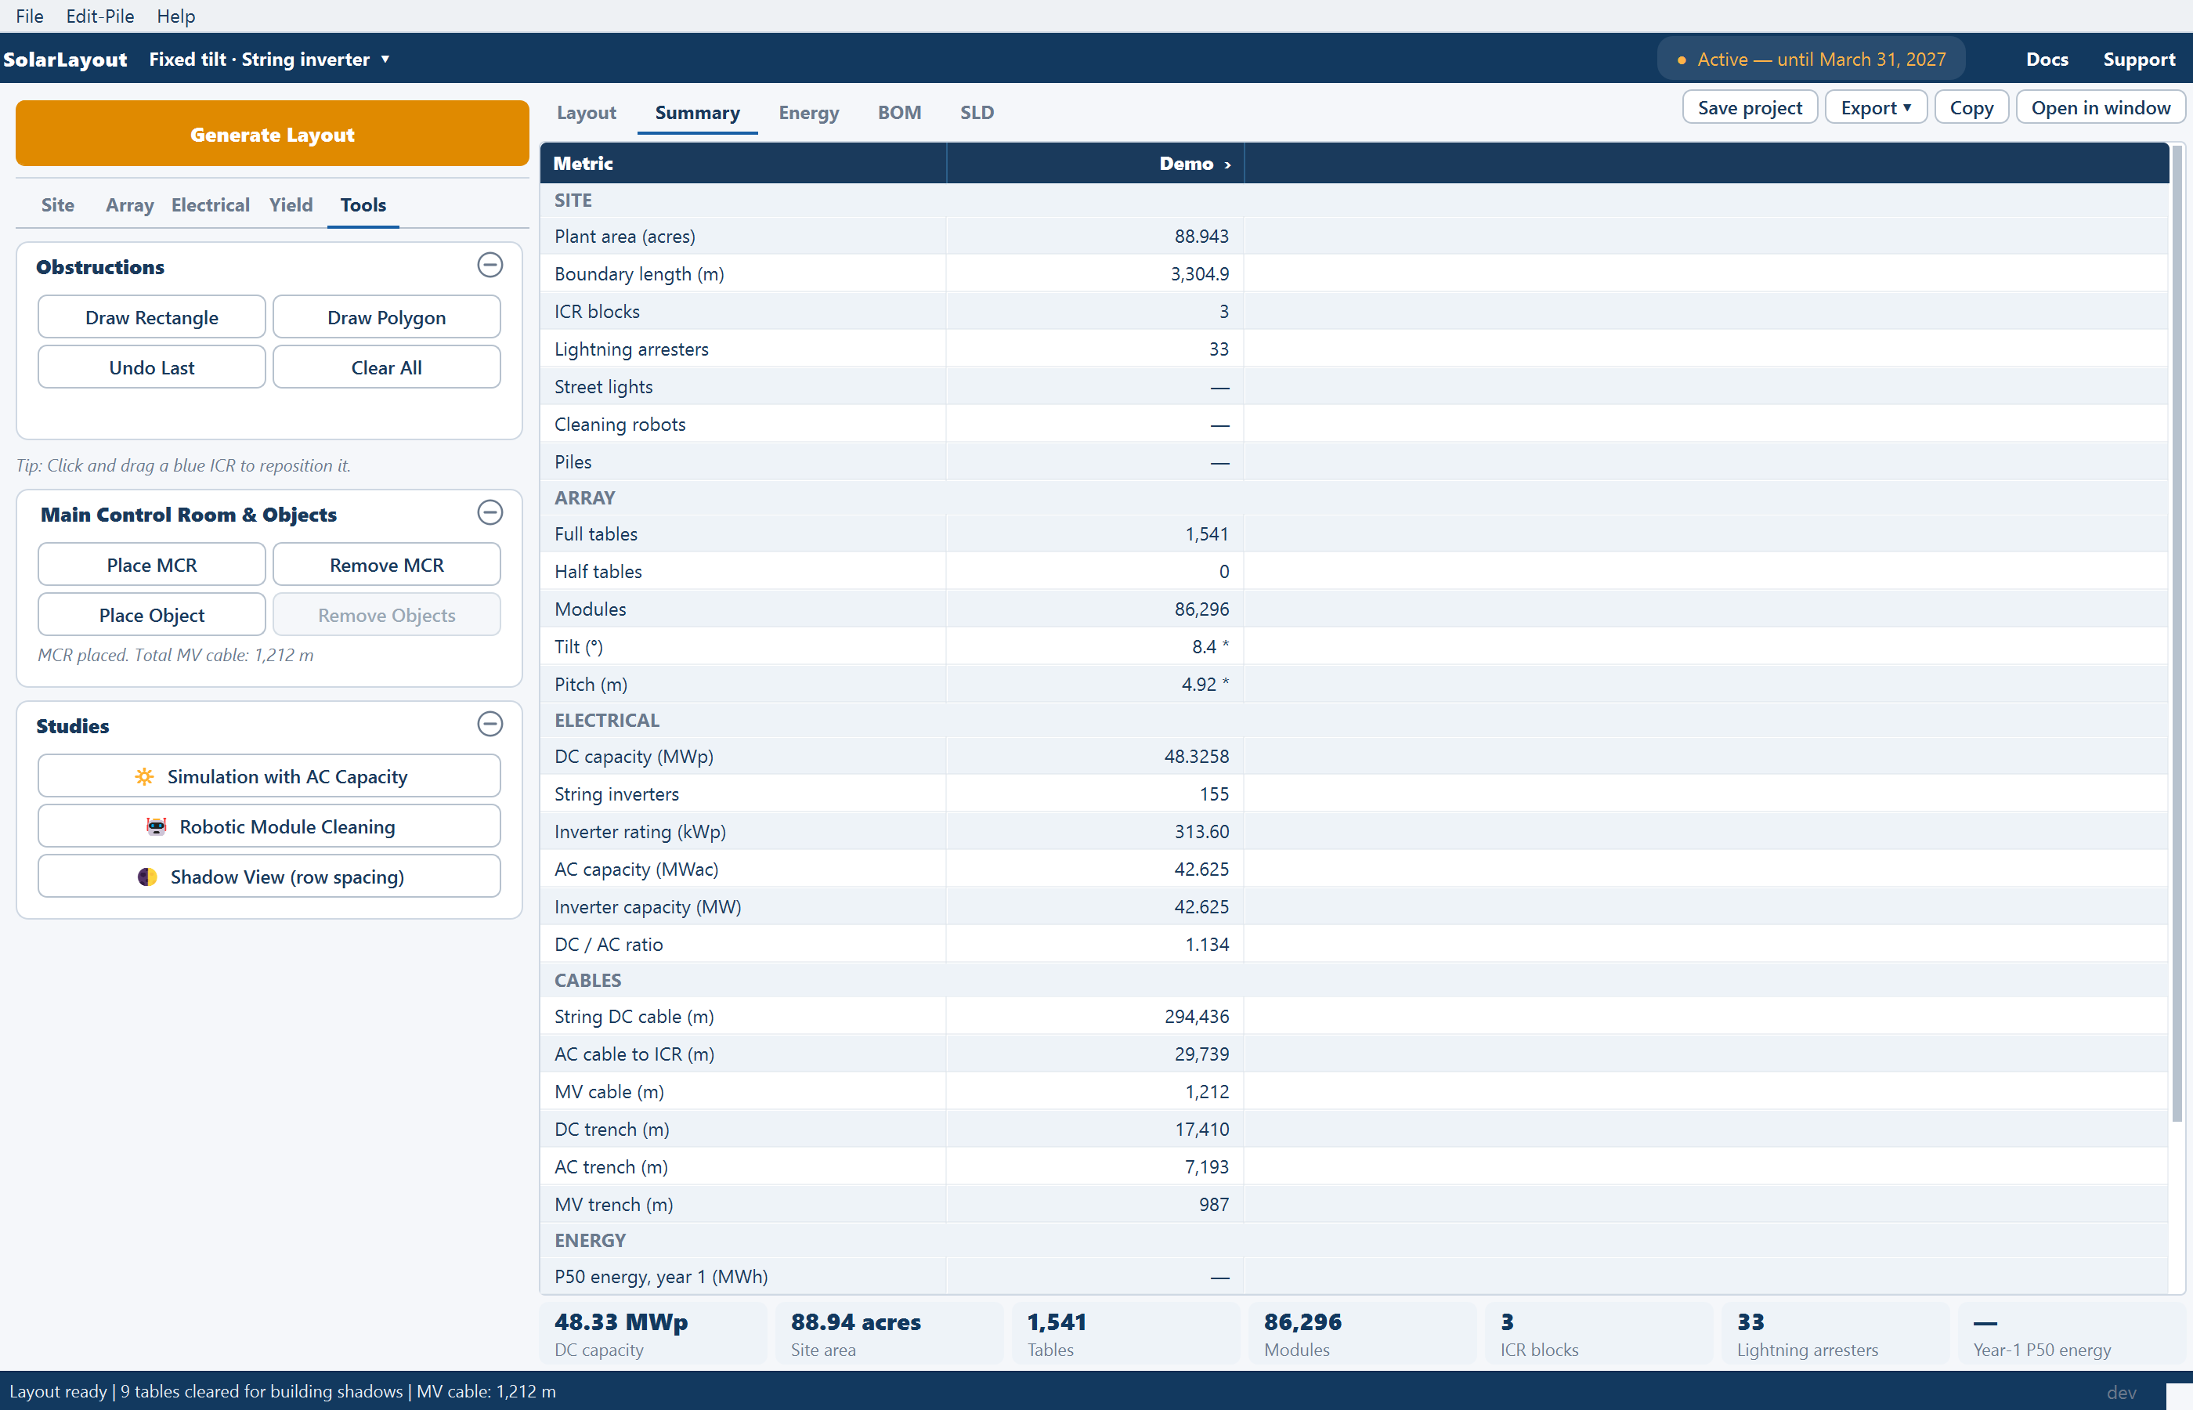Click the Copy button

pos(1971,107)
